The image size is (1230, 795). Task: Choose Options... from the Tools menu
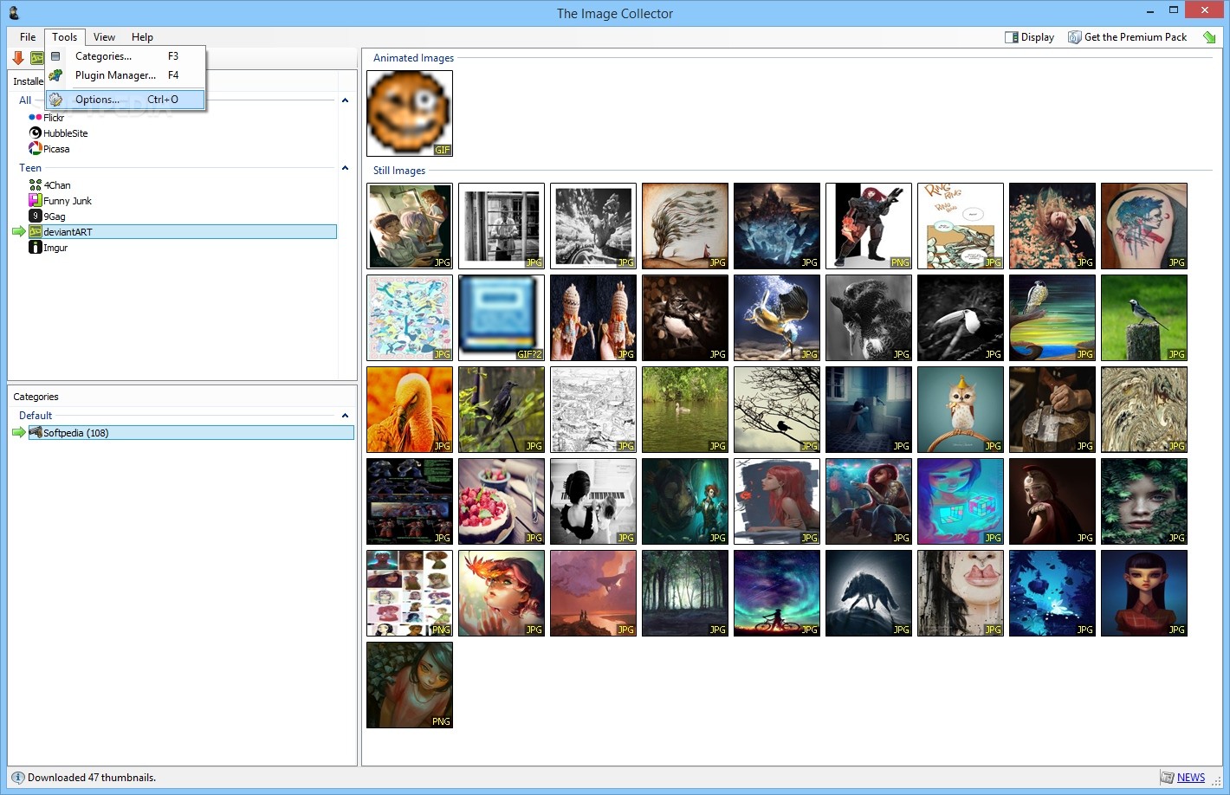[x=126, y=100]
